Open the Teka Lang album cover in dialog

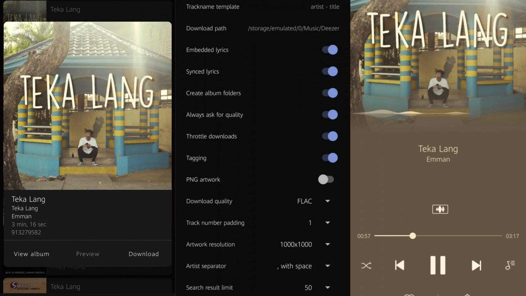click(x=88, y=106)
